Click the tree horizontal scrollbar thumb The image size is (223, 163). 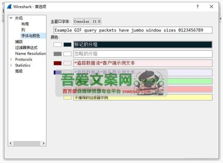[x=27, y=143]
